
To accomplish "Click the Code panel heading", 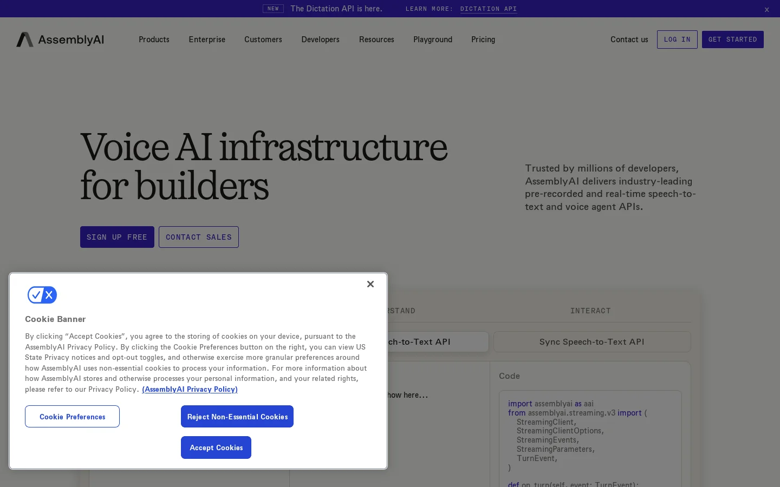I will [509, 376].
